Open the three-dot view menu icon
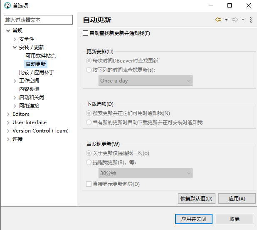 251,20
